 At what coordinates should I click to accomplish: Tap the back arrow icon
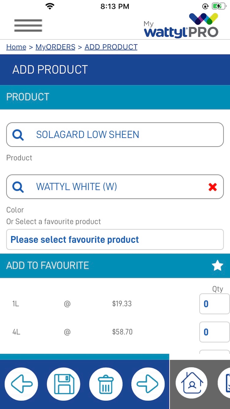click(21, 384)
